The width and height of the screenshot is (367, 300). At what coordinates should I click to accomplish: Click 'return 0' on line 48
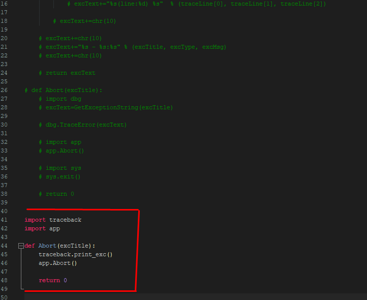(52, 280)
